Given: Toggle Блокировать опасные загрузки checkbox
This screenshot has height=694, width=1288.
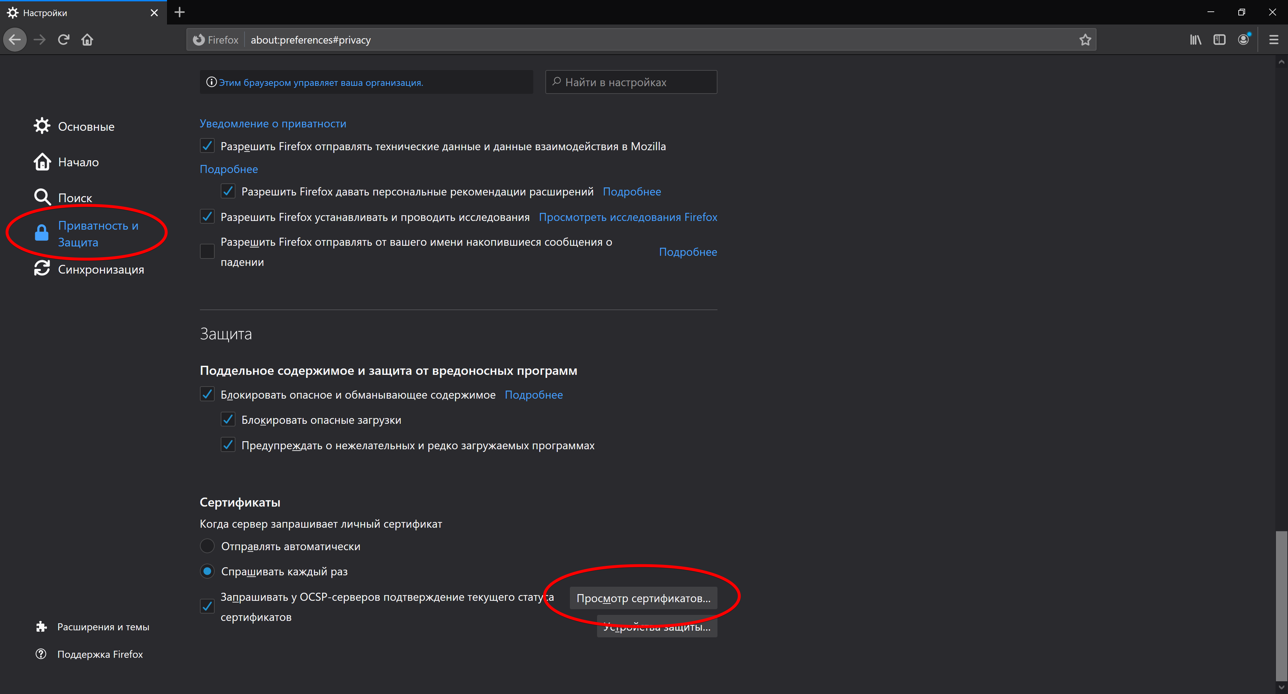Looking at the screenshot, I should click(228, 419).
